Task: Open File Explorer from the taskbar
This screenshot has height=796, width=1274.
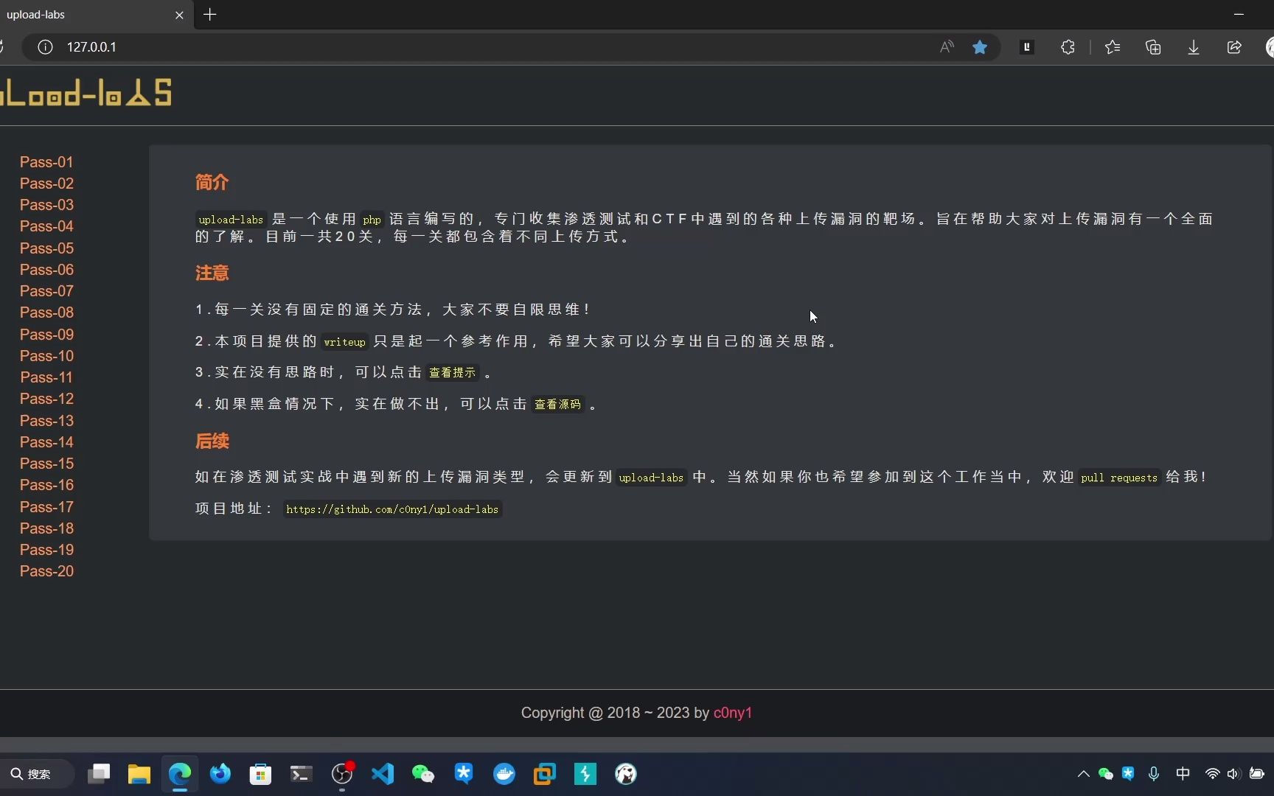Action: coord(139,774)
